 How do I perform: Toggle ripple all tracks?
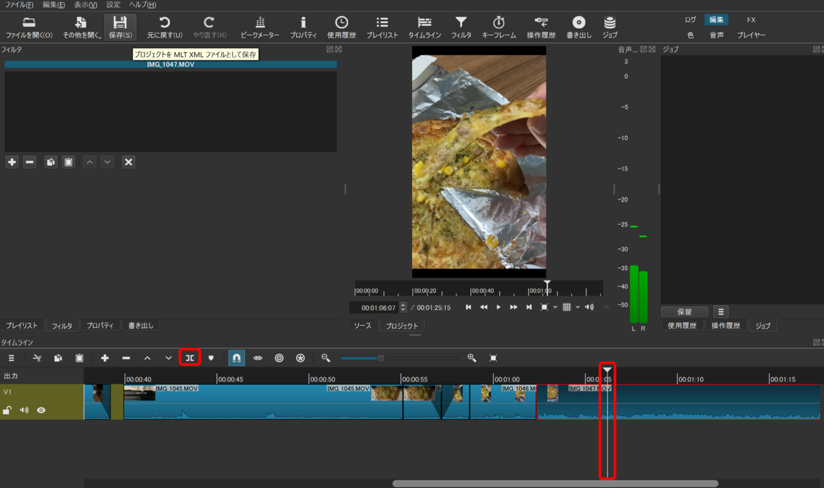pyautogui.click(x=300, y=358)
